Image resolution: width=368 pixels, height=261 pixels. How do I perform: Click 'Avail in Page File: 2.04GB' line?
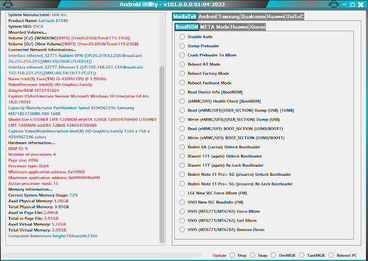33,213
